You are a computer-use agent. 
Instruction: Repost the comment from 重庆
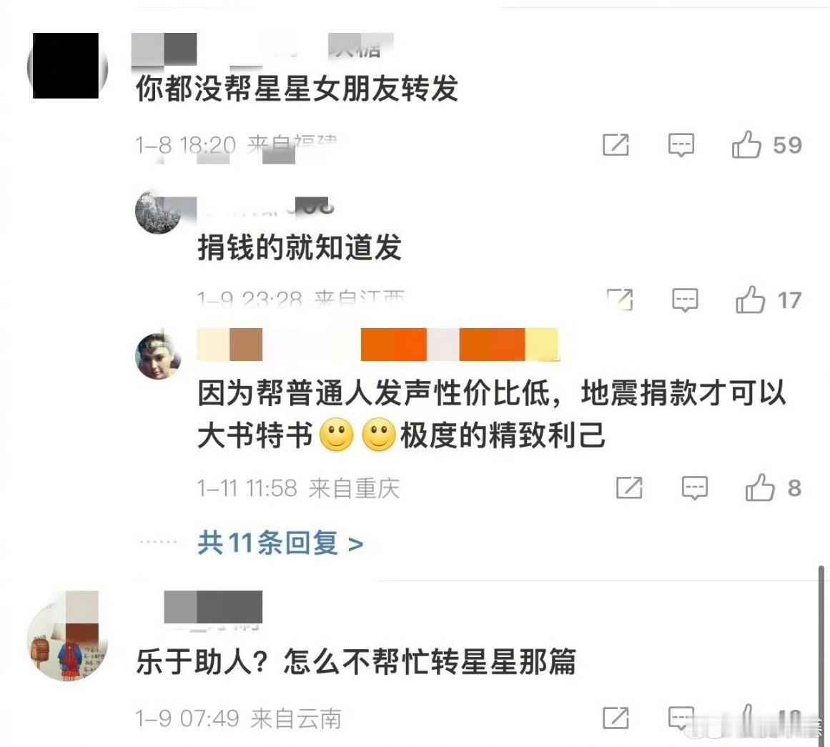coord(629,488)
